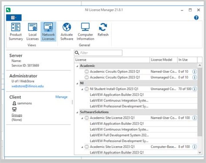The height and width of the screenshot is (163, 206).
Task: Show info for Named-User Academic Circuits Option
Action: click(x=195, y=72)
